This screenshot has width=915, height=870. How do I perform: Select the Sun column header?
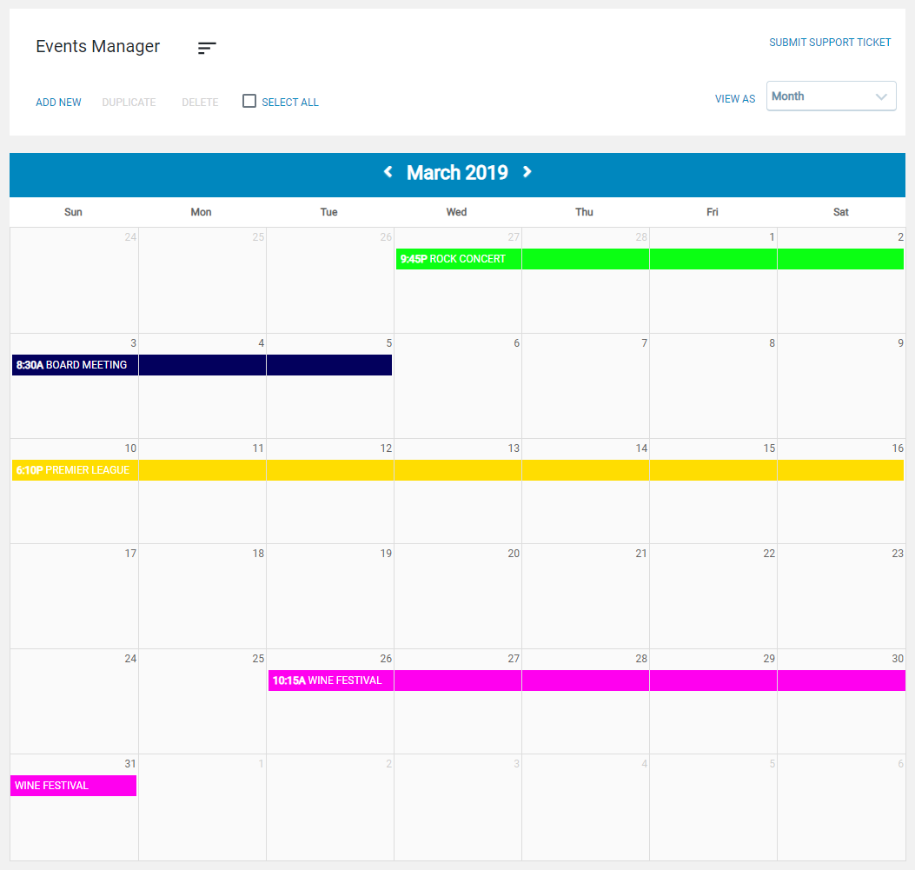[73, 212]
